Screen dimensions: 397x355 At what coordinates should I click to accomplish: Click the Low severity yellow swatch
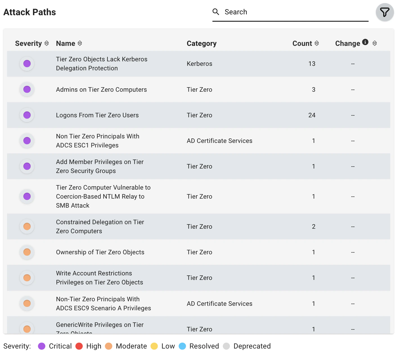tap(154, 346)
